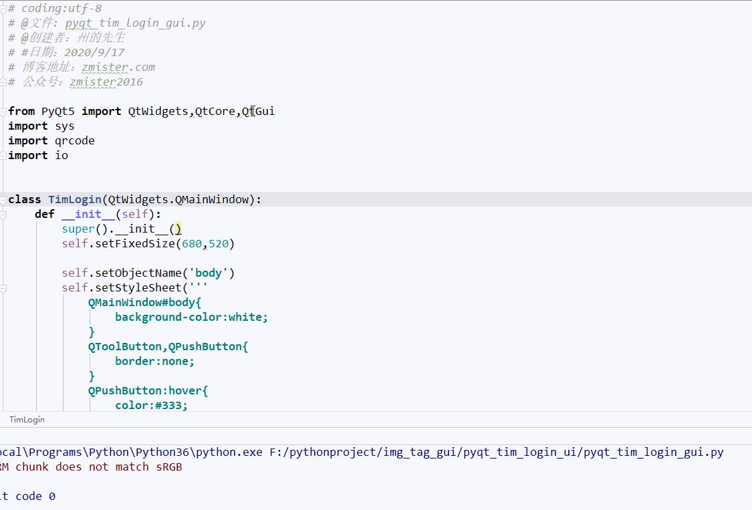Place cursor on 'sys' import name
The height and width of the screenshot is (510, 752).
pyautogui.click(x=65, y=126)
